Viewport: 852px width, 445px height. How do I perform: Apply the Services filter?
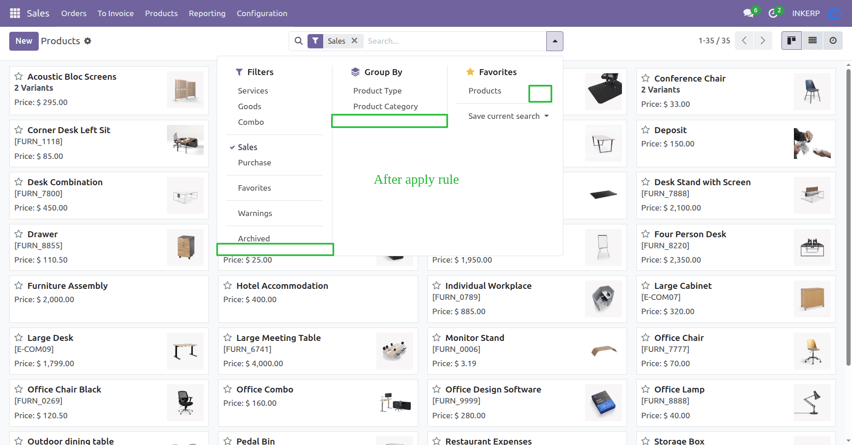pos(253,91)
